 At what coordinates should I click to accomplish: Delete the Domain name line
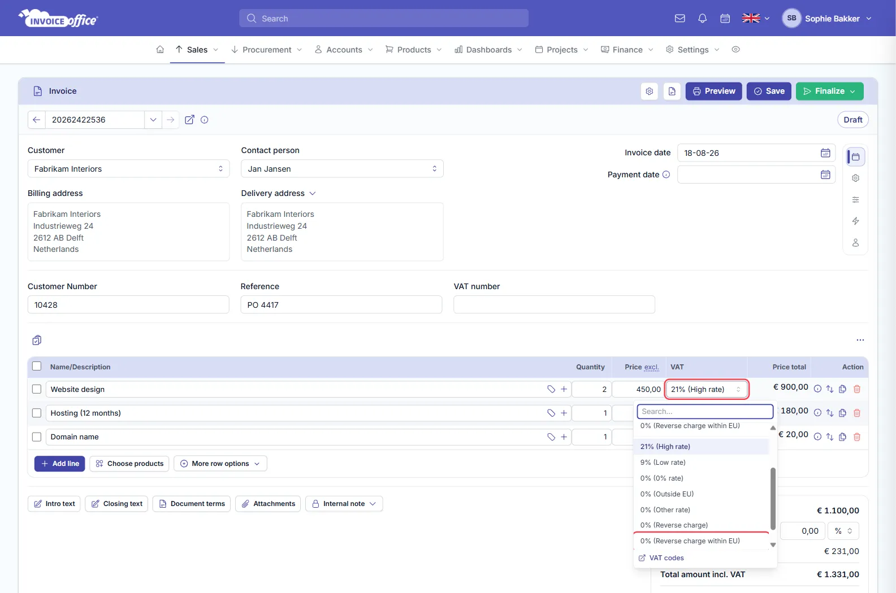click(856, 437)
